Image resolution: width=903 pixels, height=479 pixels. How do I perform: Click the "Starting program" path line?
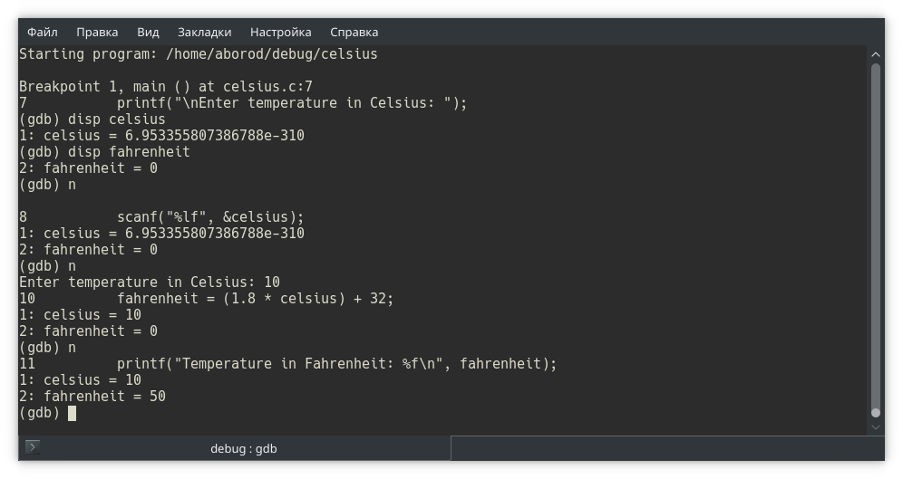point(198,54)
